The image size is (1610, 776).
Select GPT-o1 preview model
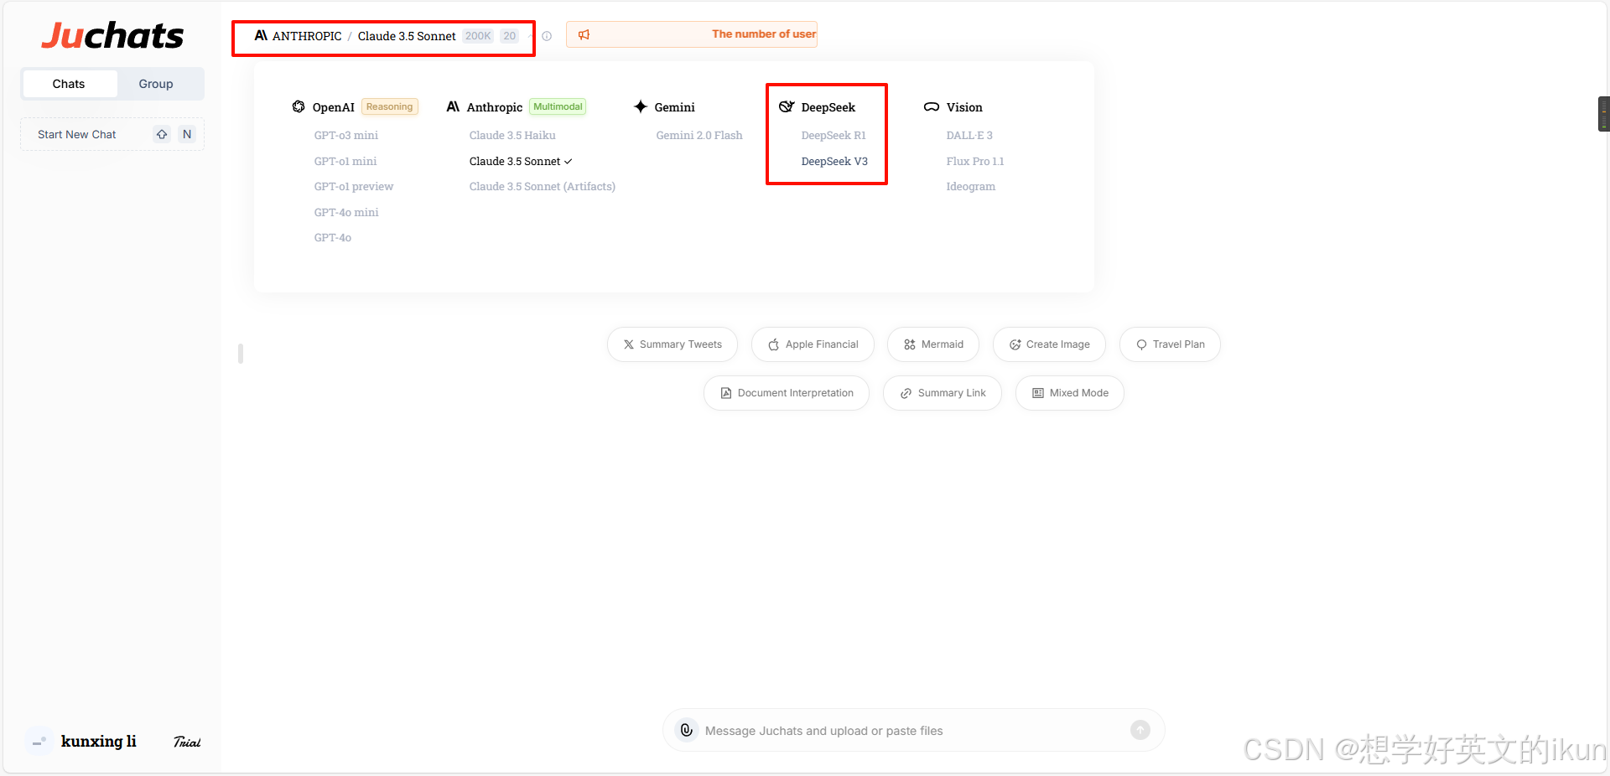354,186
